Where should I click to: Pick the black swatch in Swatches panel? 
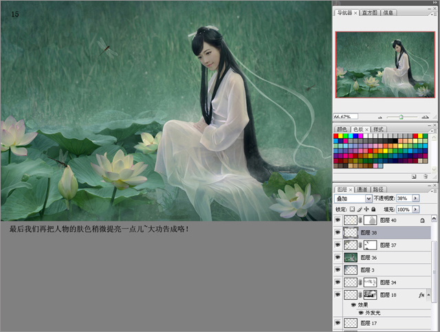pyautogui.click(x=395, y=141)
